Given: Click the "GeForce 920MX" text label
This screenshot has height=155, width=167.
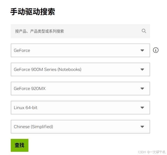Looking at the screenshot, I should 30,89.
